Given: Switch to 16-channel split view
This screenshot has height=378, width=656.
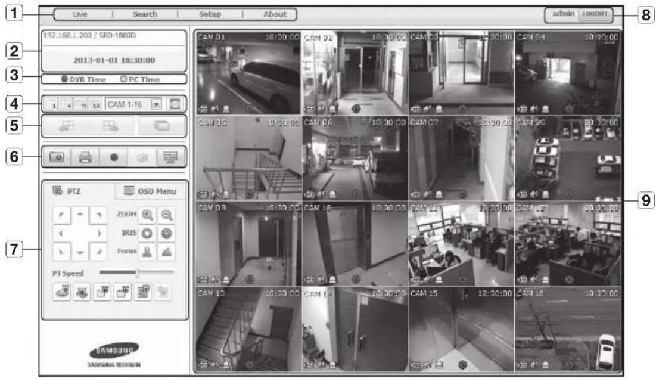Looking at the screenshot, I should point(96,104).
